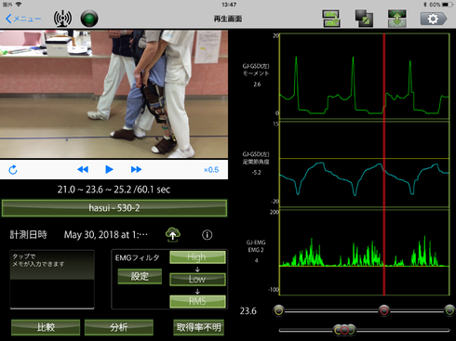Click the red current-position slider handle

383,310
